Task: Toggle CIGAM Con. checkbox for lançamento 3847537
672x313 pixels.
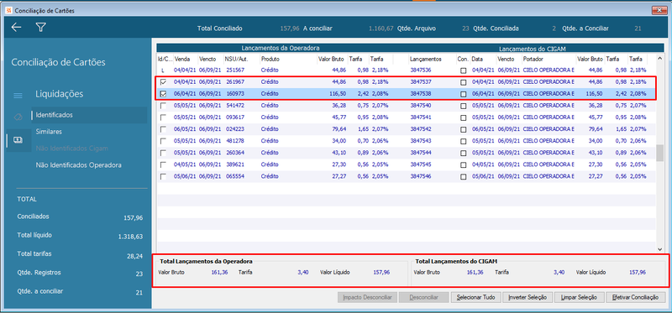Action: 464,82
